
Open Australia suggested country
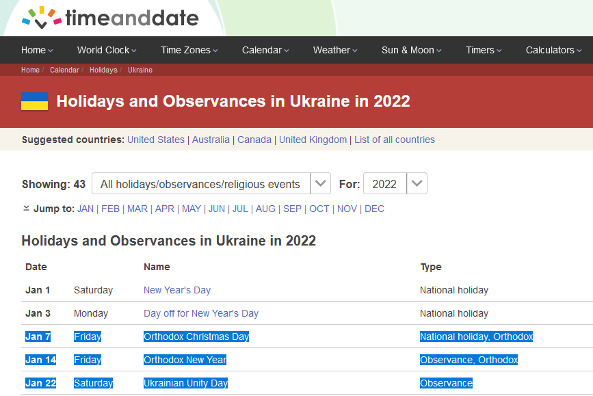pyautogui.click(x=211, y=140)
